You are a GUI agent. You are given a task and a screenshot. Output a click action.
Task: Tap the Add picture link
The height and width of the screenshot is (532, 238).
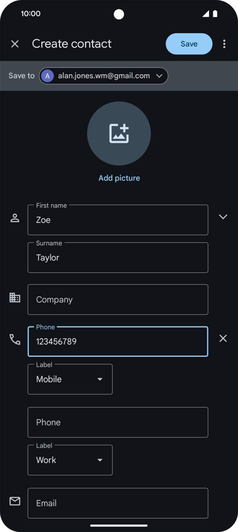119,178
